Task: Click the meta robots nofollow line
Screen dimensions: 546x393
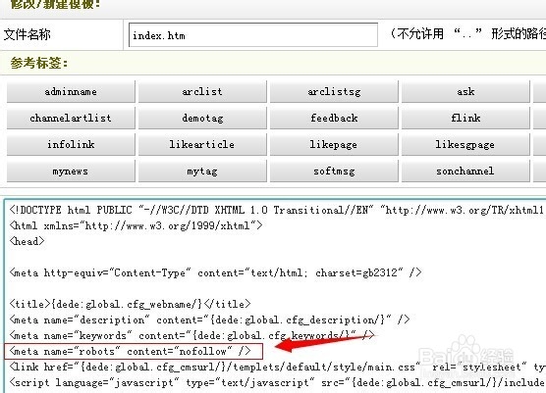Action: [x=130, y=351]
